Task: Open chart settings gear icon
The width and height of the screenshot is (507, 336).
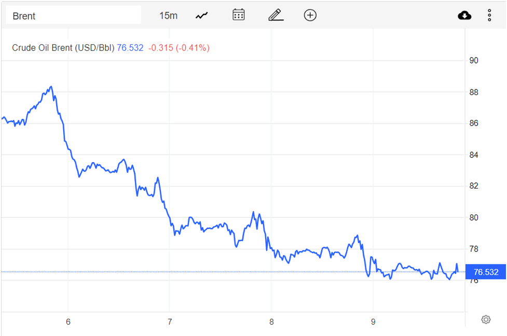Action: coord(486,319)
